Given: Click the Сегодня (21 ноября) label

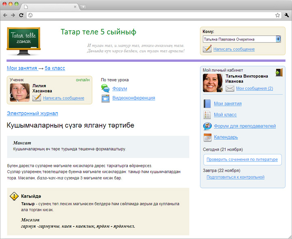Looking at the screenshot, I should (223, 149).
